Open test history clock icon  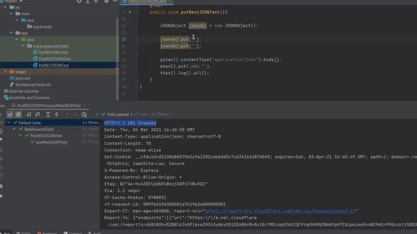click(84, 114)
